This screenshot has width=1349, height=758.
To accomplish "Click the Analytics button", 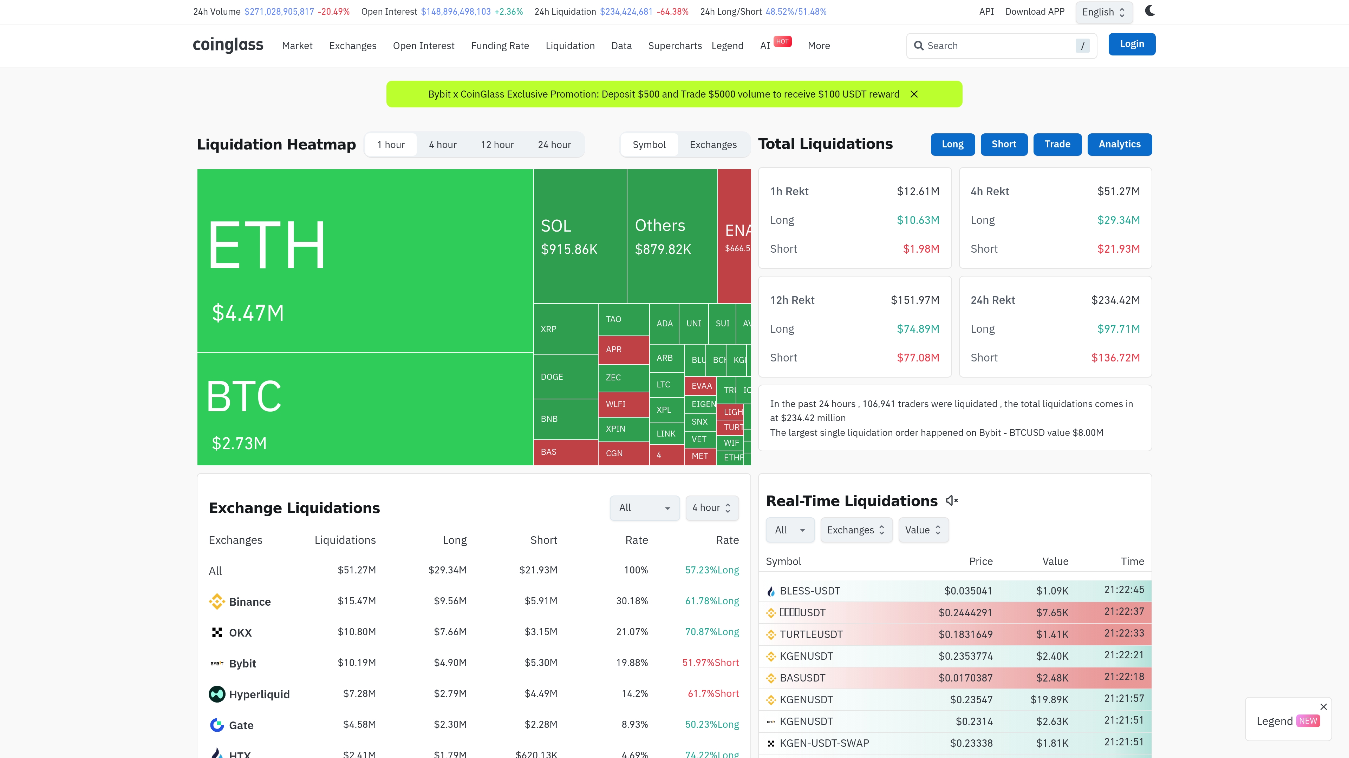I will click(1119, 144).
